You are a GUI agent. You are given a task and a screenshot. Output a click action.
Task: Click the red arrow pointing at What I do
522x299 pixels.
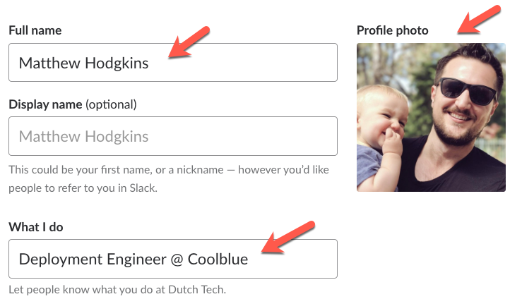point(287,236)
